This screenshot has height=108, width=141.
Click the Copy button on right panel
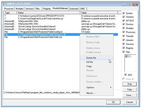pos(129,89)
